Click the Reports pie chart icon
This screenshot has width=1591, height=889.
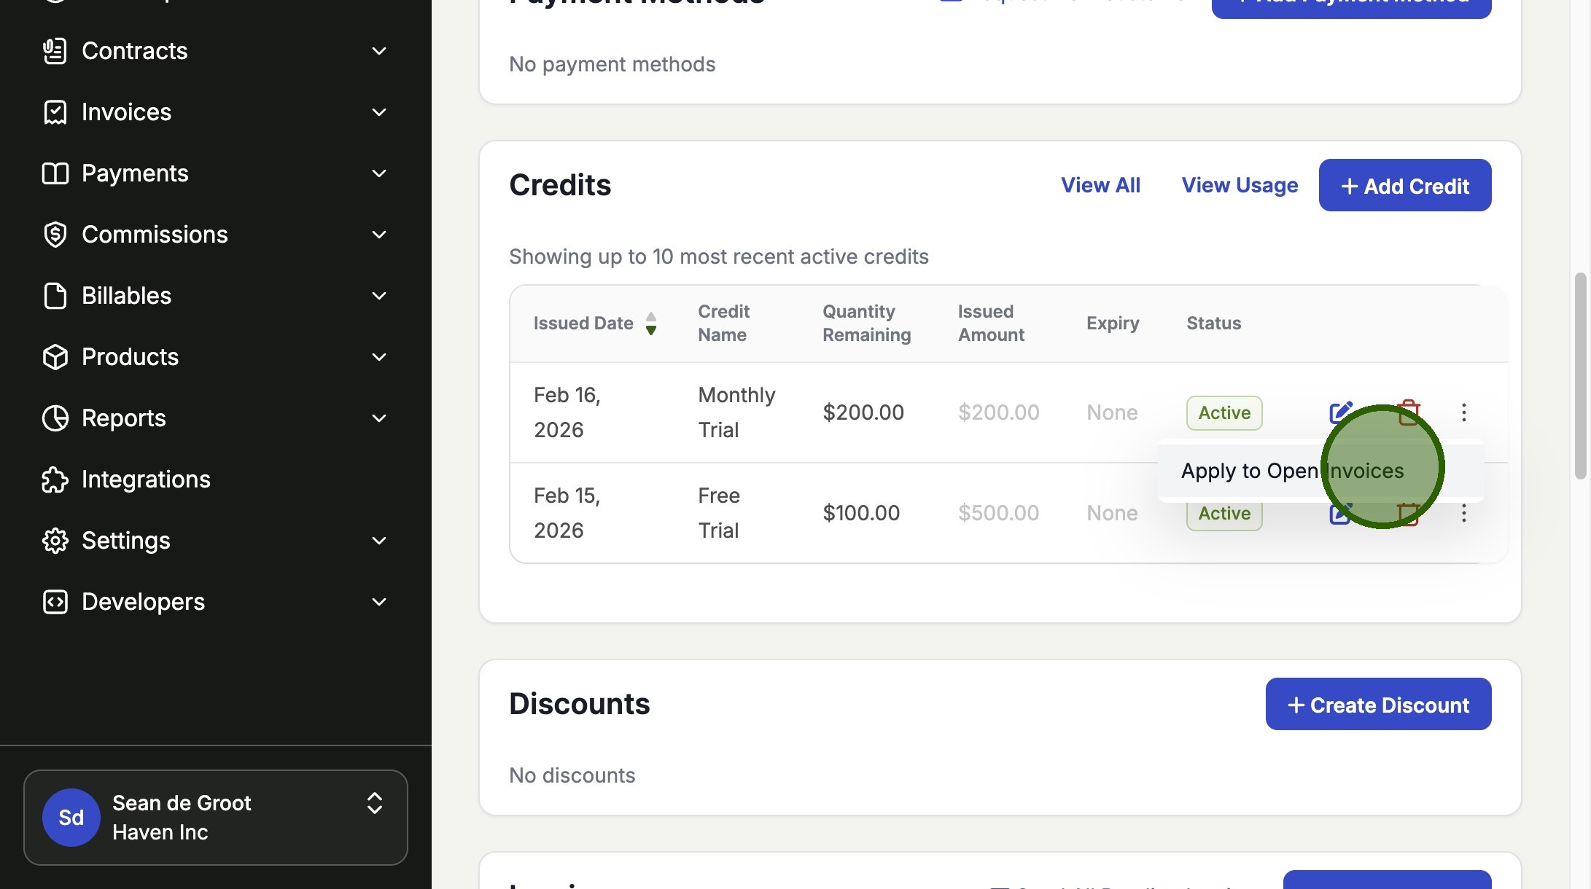[55, 418]
